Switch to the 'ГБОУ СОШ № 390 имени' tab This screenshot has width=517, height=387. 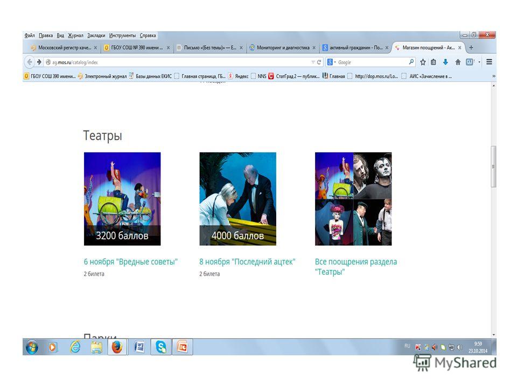pos(137,48)
